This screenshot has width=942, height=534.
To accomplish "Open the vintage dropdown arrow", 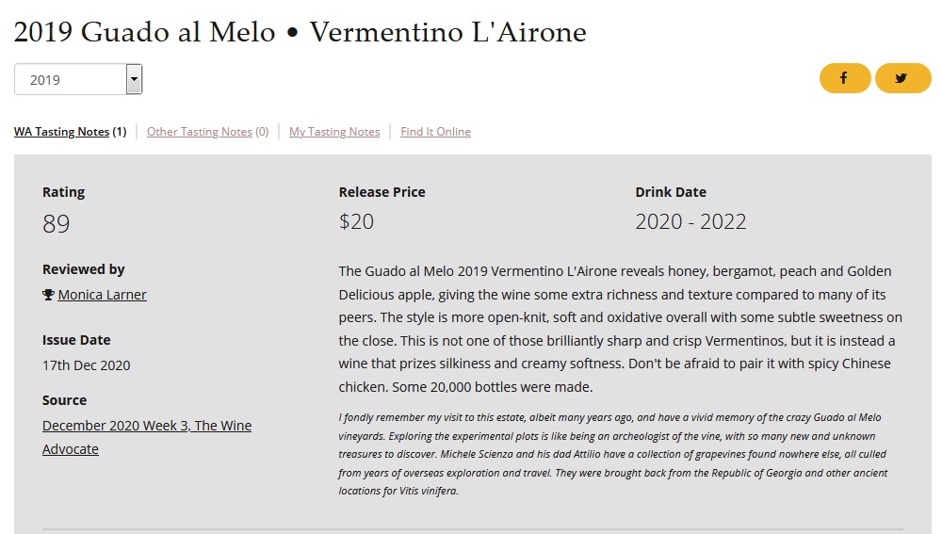I will (134, 79).
